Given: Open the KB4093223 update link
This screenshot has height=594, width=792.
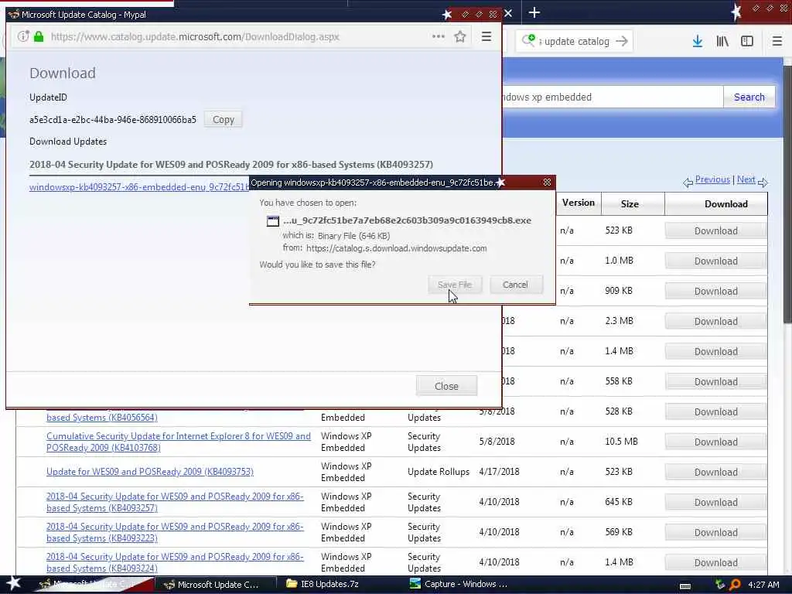Looking at the screenshot, I should coord(175,532).
